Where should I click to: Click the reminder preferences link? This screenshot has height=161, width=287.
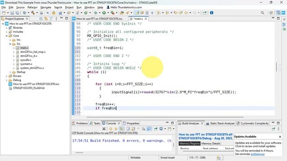[x=257, y=154]
